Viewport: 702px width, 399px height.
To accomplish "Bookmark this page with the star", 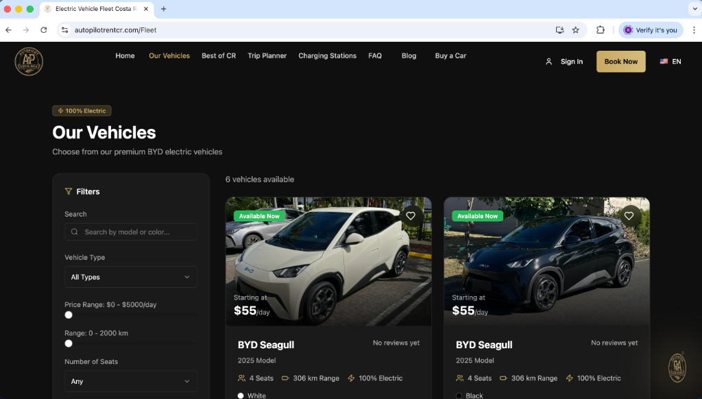I will pos(576,30).
